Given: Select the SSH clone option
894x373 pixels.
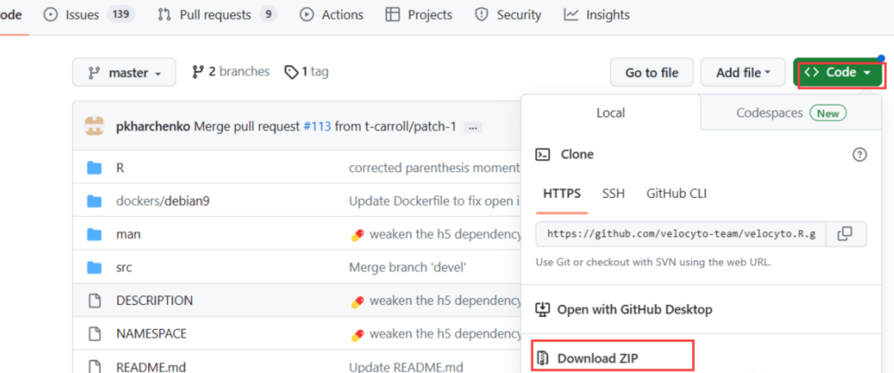Looking at the screenshot, I should click(x=613, y=194).
